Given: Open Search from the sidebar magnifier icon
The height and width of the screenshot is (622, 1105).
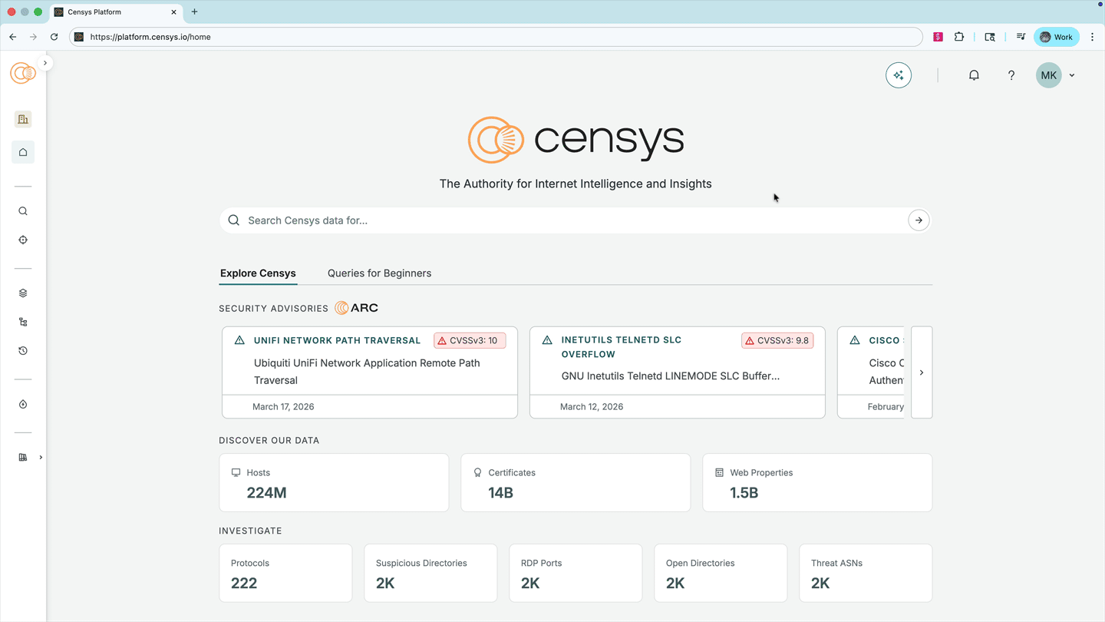Looking at the screenshot, I should (23, 211).
